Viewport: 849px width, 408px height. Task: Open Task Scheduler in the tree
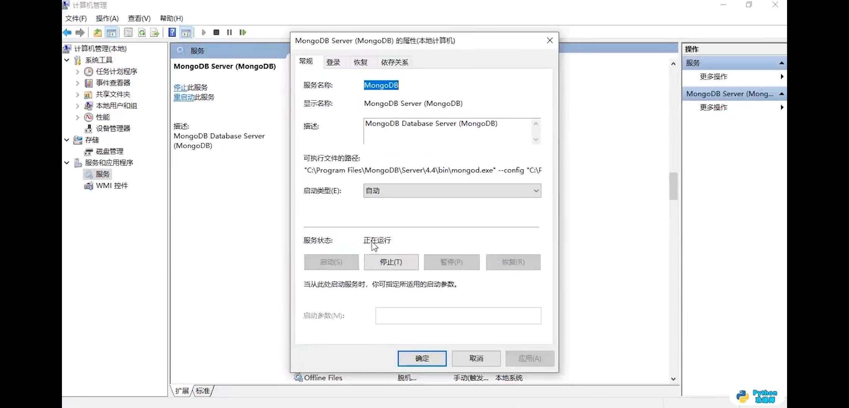(116, 71)
